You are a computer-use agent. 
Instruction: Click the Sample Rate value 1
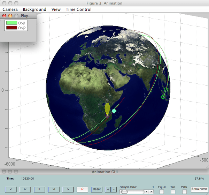click(x=153, y=187)
